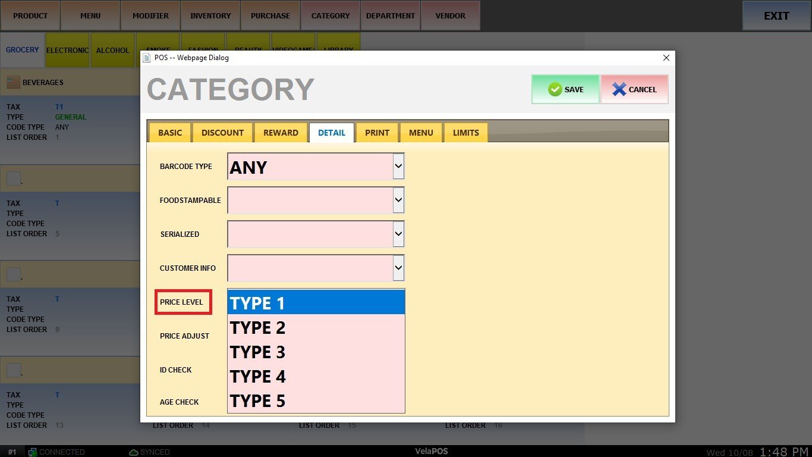812x457 pixels.
Task: Choose TYPE 5 price level option
Action: click(x=316, y=401)
